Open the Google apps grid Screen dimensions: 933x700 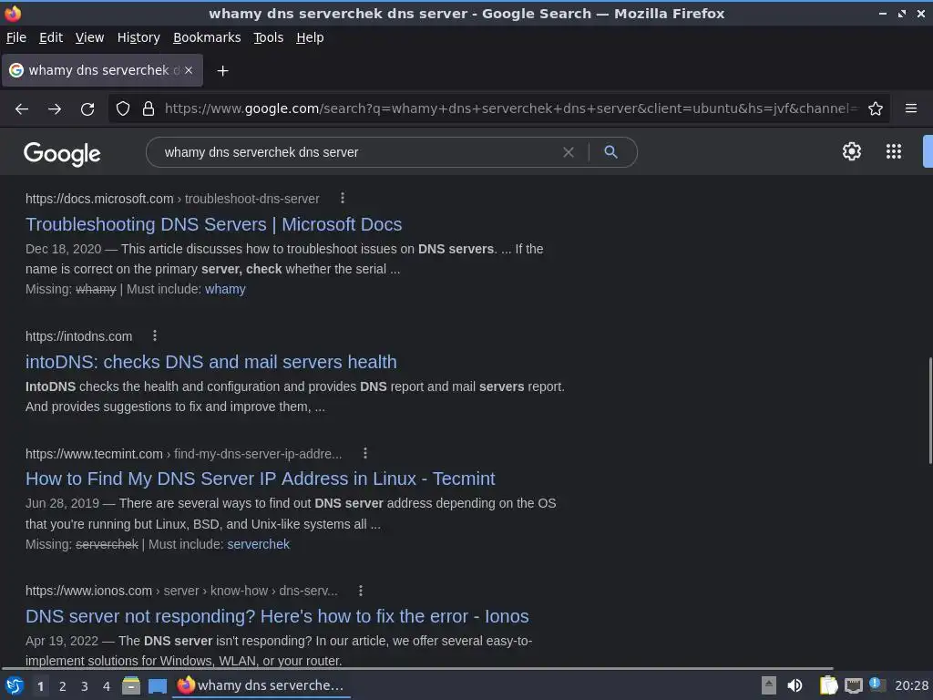pyautogui.click(x=894, y=151)
